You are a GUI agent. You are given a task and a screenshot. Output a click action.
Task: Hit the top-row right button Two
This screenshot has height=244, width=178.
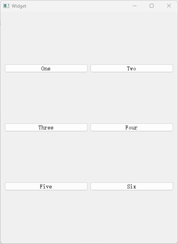click(x=132, y=68)
